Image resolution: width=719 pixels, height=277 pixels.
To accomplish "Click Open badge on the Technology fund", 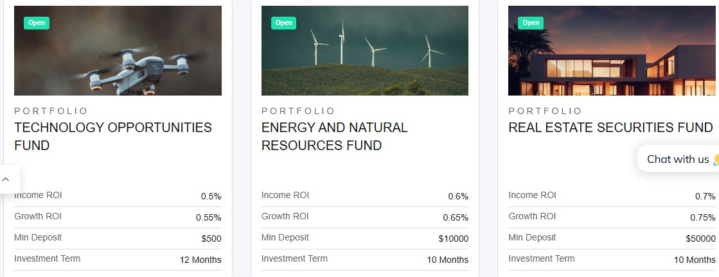I will pos(37,23).
